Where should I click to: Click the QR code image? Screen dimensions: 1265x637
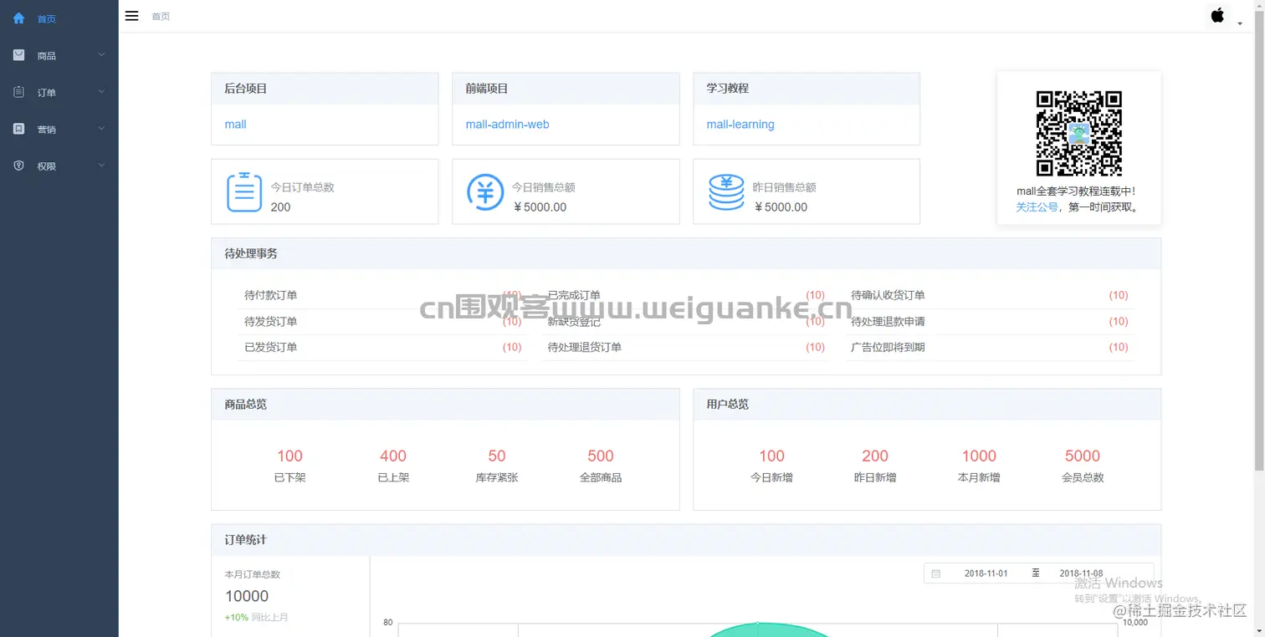(1079, 134)
